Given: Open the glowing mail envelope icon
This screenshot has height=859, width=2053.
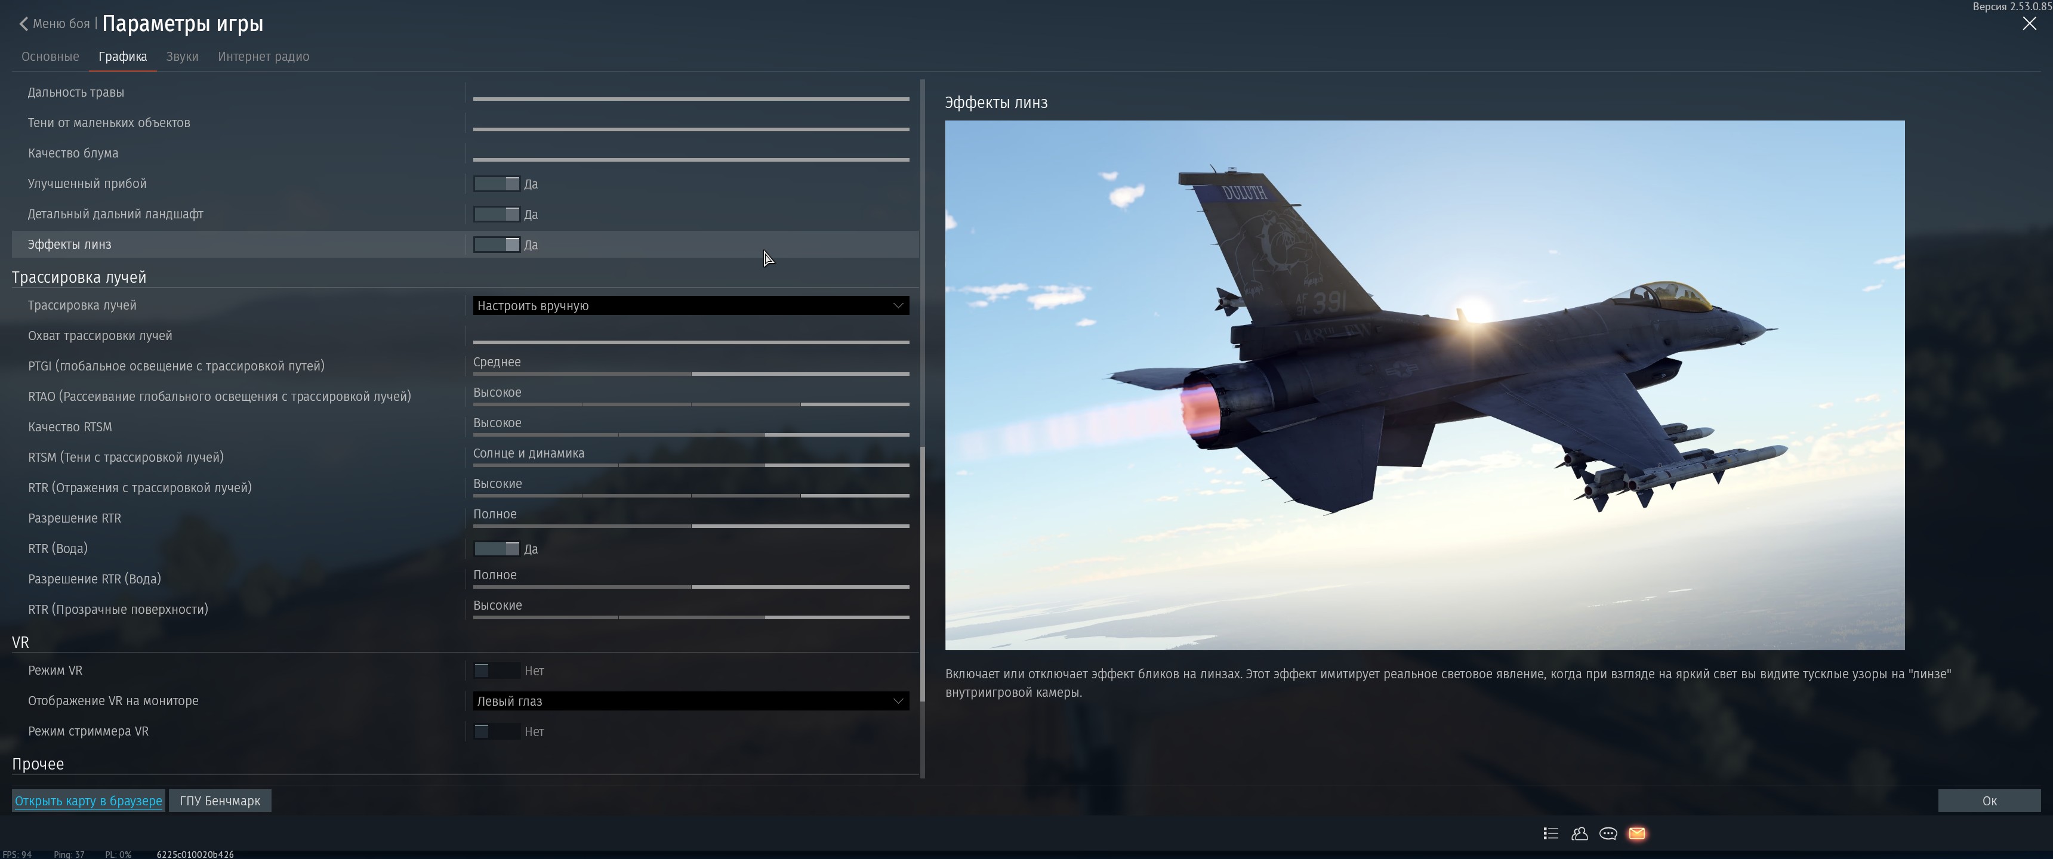Looking at the screenshot, I should point(1637,833).
